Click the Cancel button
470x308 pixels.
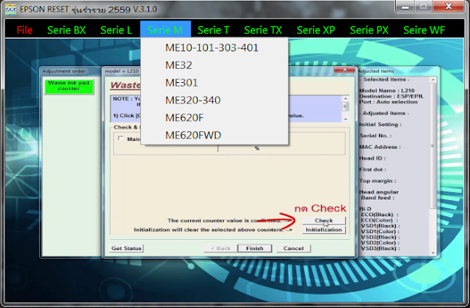pos(294,249)
